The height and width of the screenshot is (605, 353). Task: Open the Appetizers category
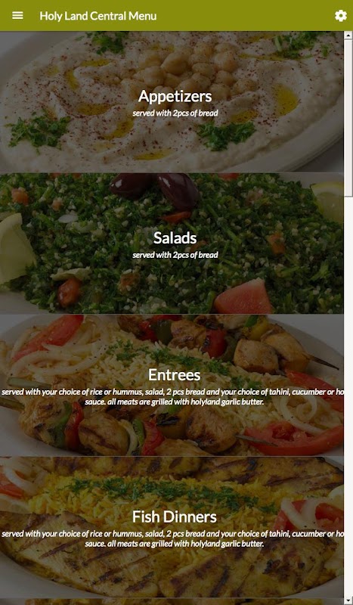tap(175, 96)
